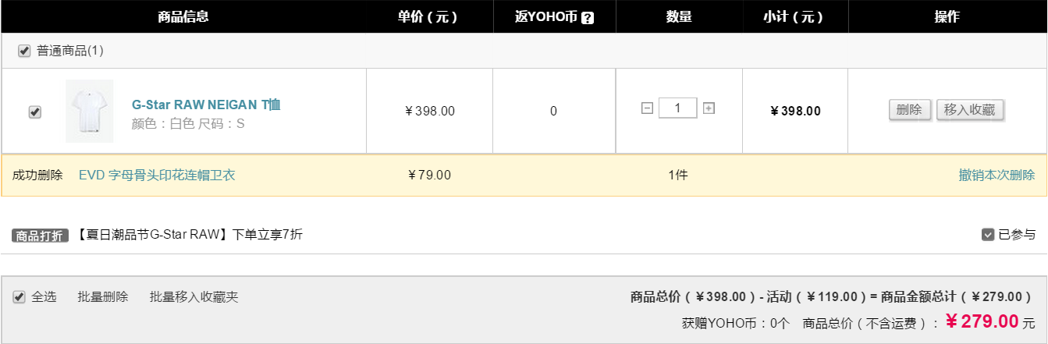The height and width of the screenshot is (344, 1048).
Task: Decrease quantity with the minus icon
Action: pos(647,108)
